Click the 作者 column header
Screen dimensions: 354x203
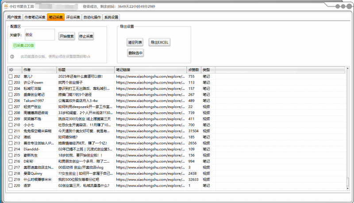(39, 70)
